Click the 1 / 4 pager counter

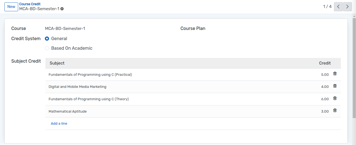(x=327, y=7)
